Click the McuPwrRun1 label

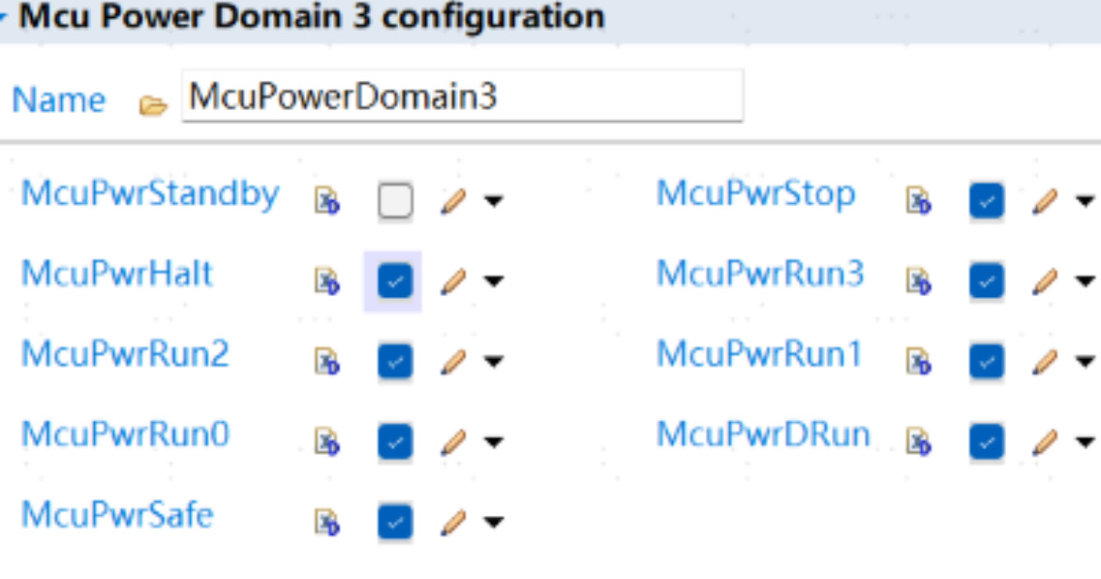pyautogui.click(x=759, y=353)
